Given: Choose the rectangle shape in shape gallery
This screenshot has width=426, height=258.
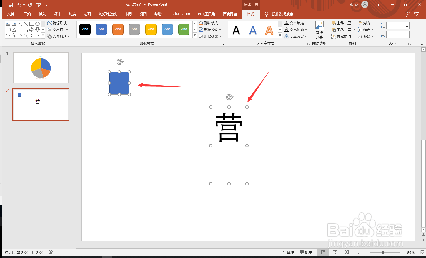Looking at the screenshot, I should (32, 24).
